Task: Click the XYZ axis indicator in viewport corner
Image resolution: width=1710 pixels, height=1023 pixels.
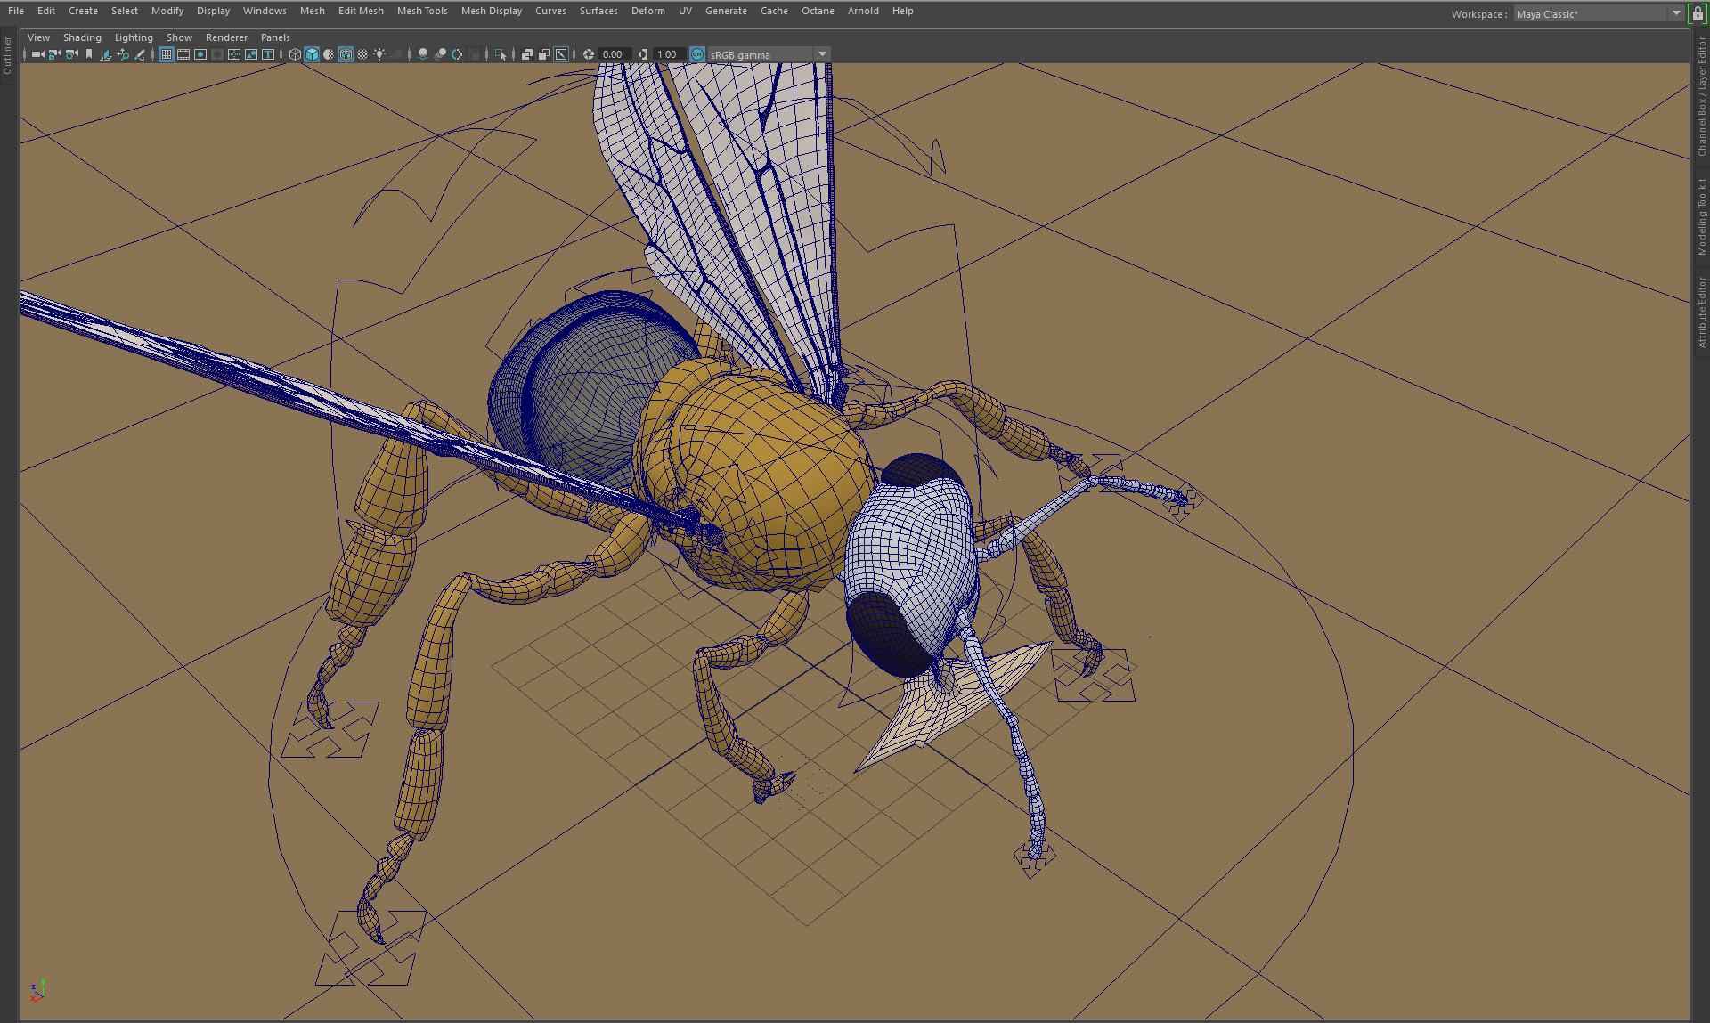Action: [37, 991]
